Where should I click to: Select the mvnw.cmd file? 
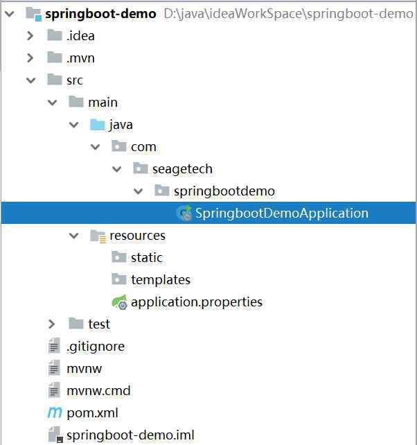pos(98,390)
